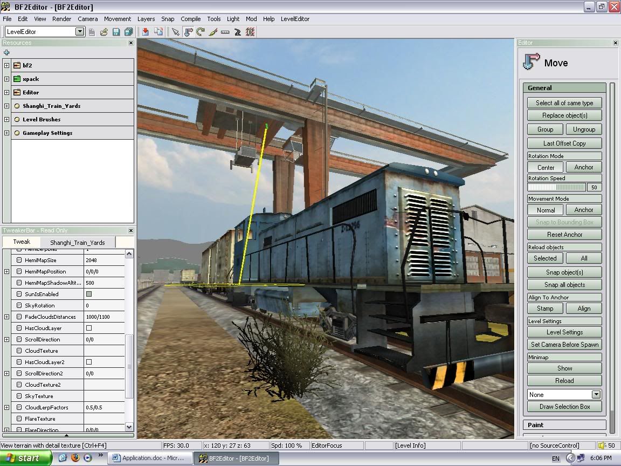Click the blue plus icon in Resources
The width and height of the screenshot is (621, 466).
point(6,52)
